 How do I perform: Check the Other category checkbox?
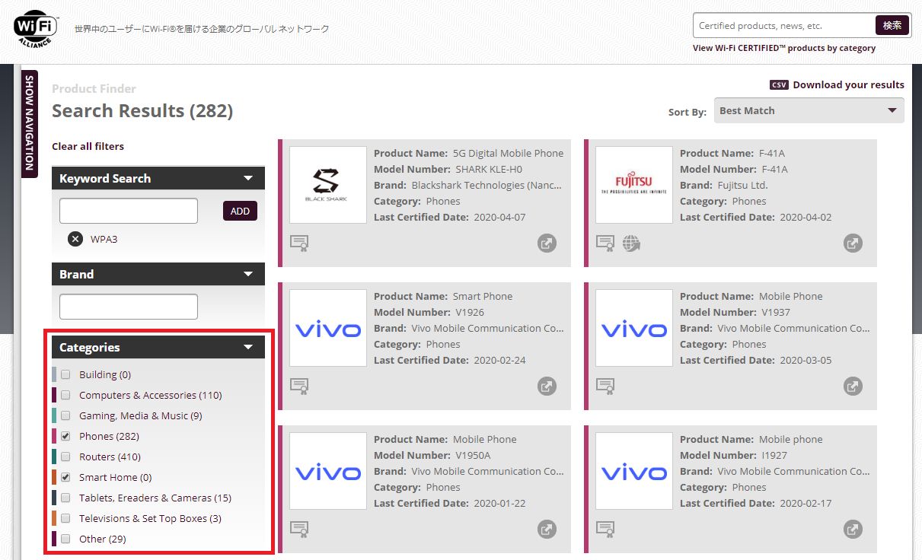click(x=65, y=539)
